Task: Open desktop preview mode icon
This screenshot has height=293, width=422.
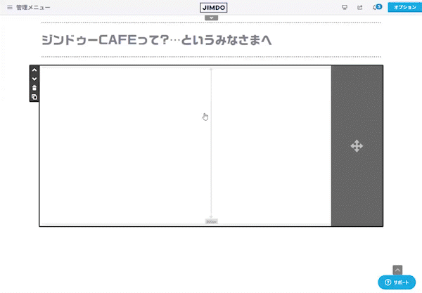Action: [345, 7]
